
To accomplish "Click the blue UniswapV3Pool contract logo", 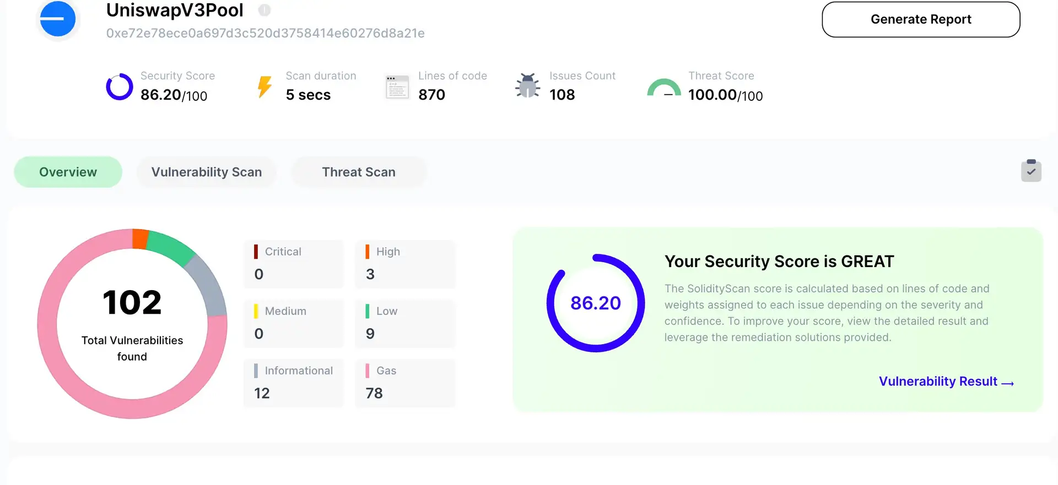I will (x=58, y=19).
